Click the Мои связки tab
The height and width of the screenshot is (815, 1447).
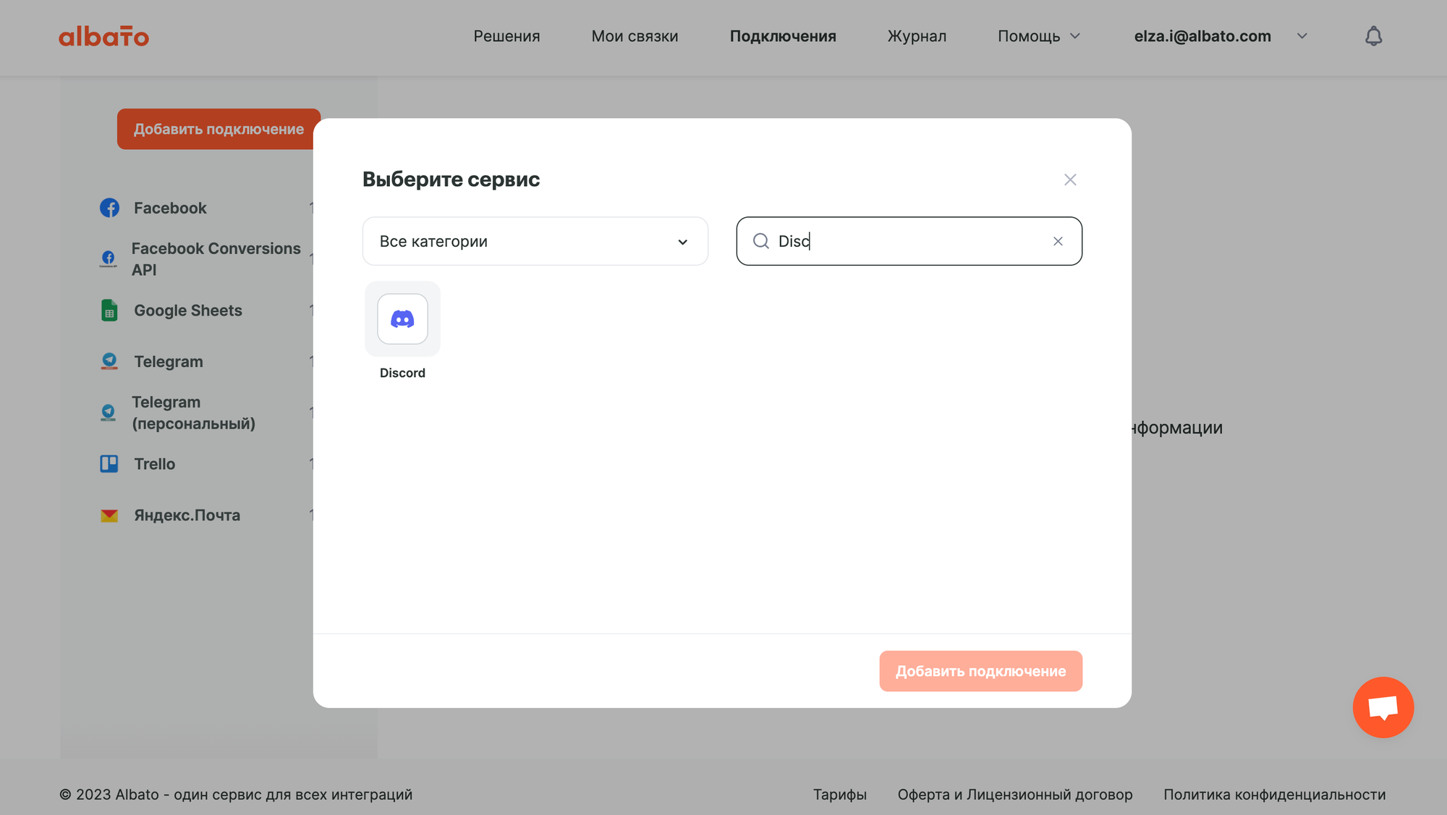click(635, 35)
